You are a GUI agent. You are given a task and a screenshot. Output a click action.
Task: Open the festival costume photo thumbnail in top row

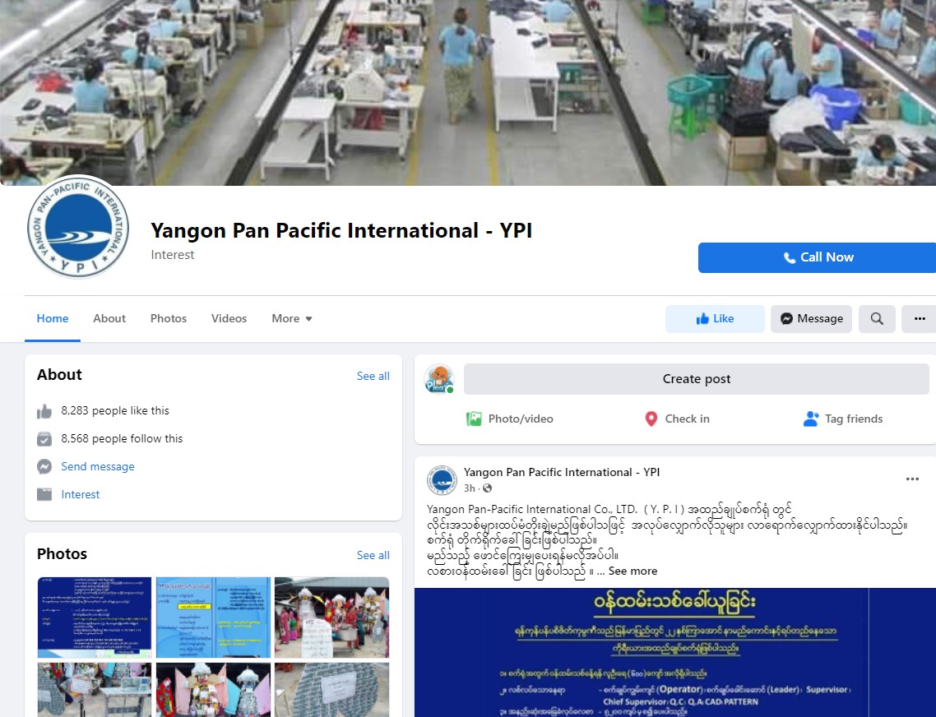point(332,618)
